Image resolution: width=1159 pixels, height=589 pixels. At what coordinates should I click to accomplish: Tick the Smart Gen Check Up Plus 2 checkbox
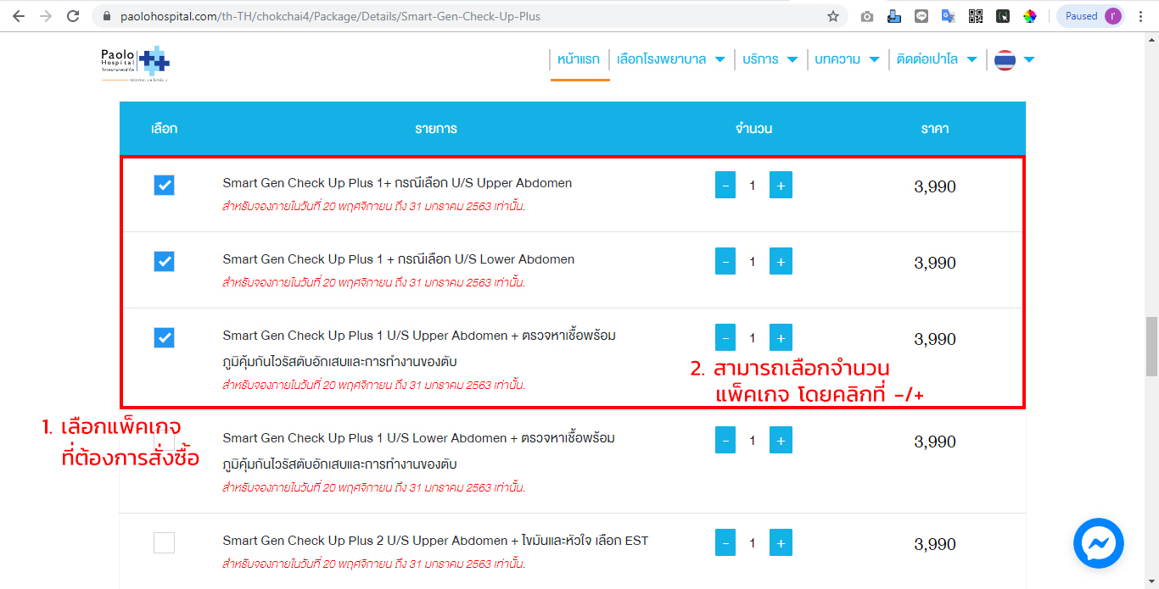point(165,542)
